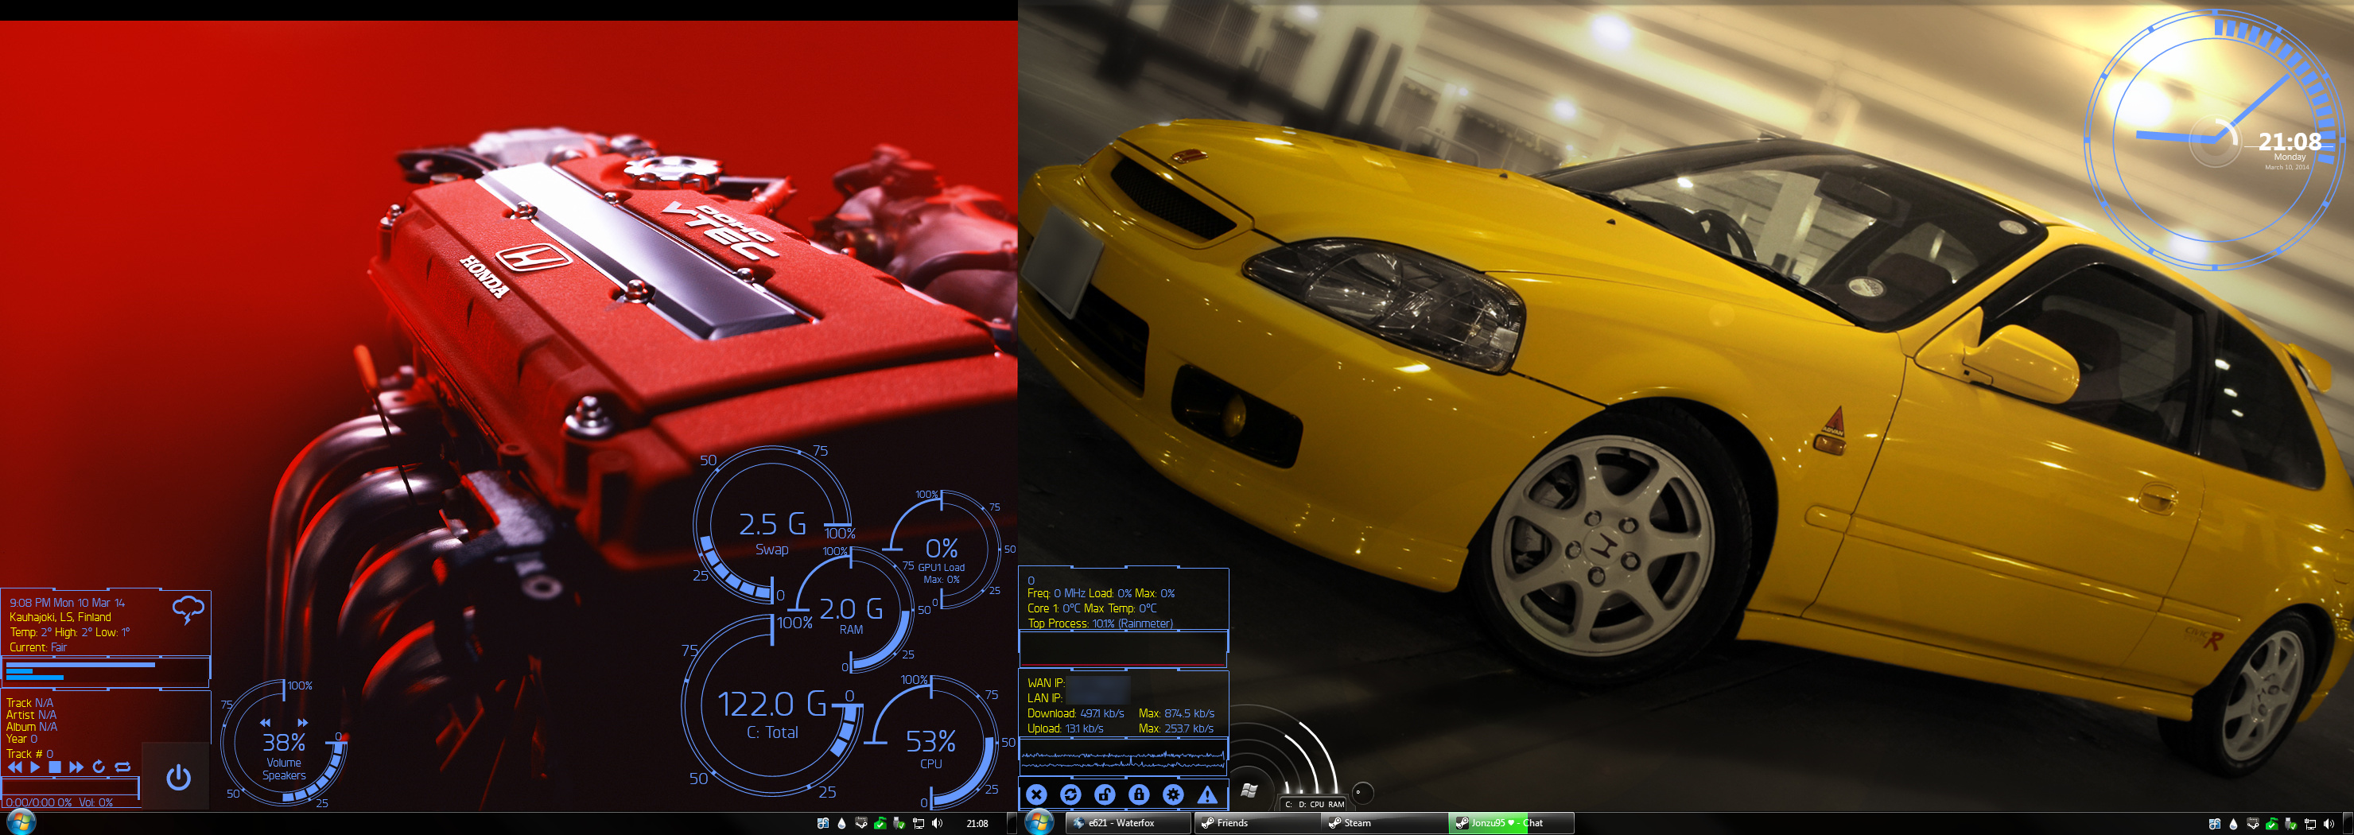Open the Jonzu95 Chat taskbar window

[x=1510, y=823]
